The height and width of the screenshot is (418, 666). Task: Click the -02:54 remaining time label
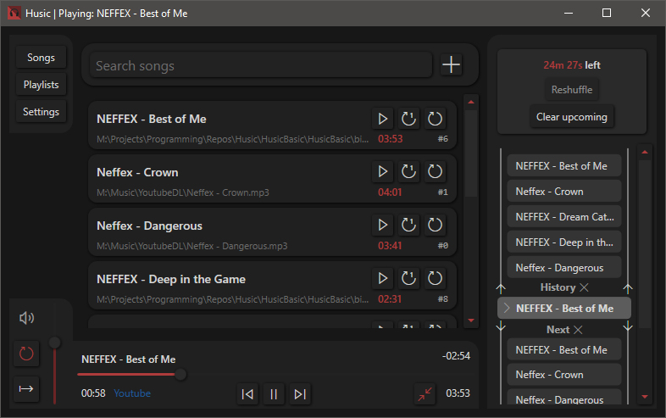(456, 356)
